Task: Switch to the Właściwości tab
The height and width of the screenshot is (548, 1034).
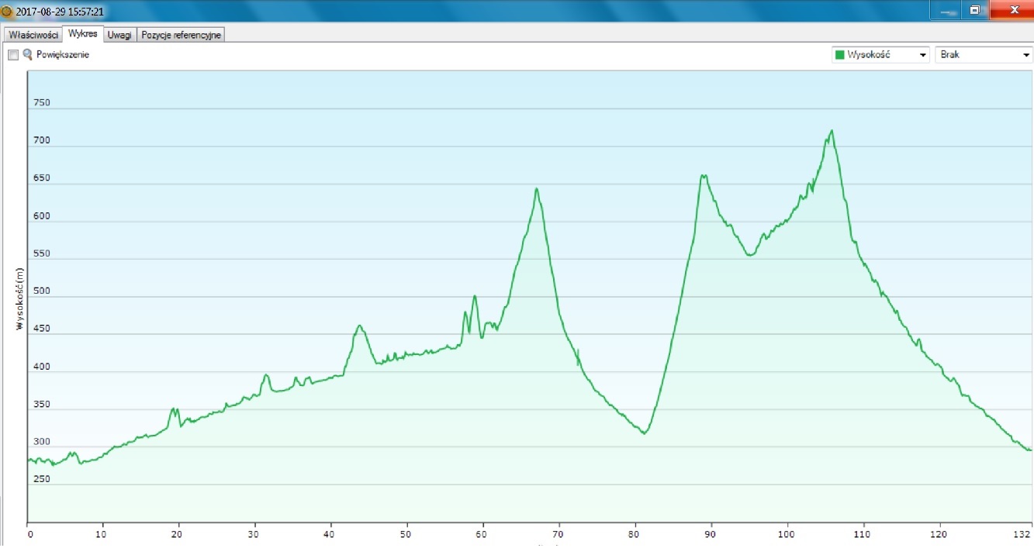Action: pyautogui.click(x=33, y=35)
